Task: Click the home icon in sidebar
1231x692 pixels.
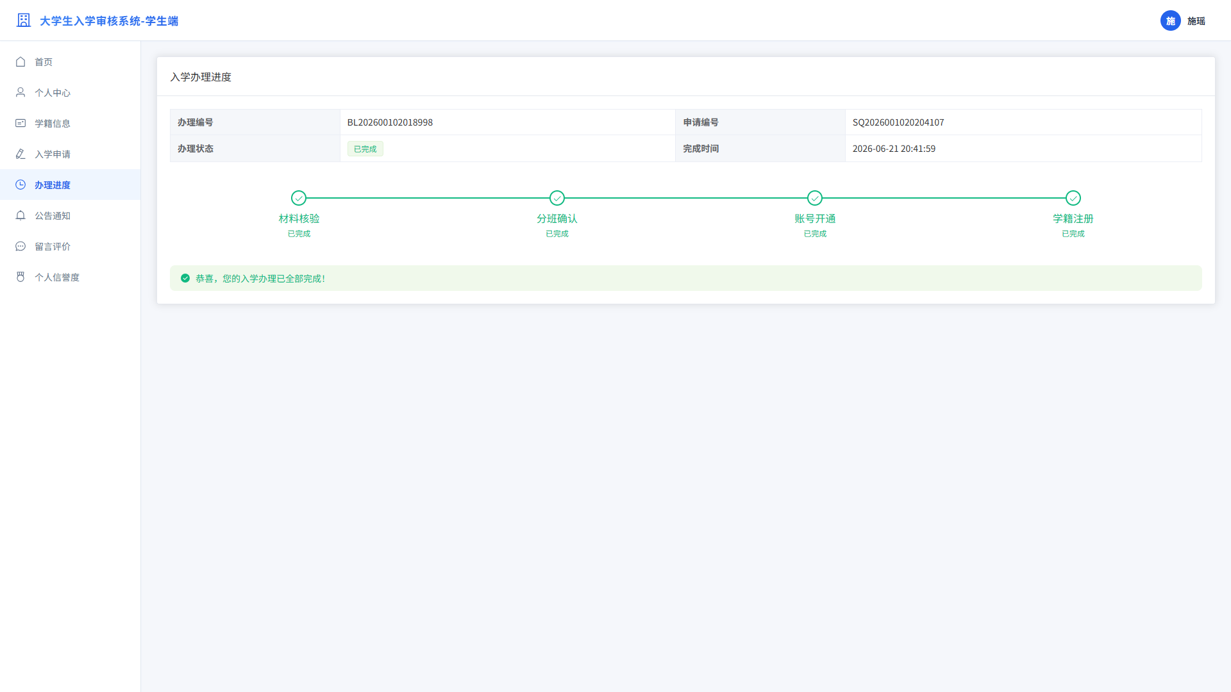Action: [21, 62]
